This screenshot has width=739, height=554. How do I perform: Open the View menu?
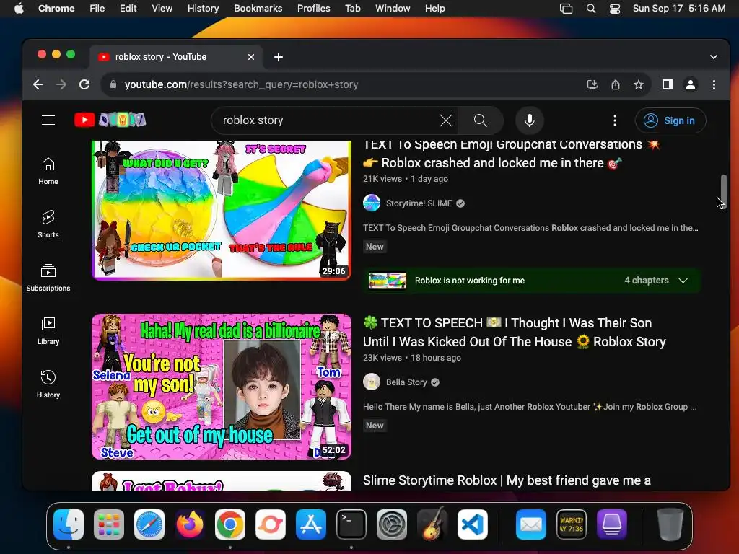pyautogui.click(x=162, y=9)
